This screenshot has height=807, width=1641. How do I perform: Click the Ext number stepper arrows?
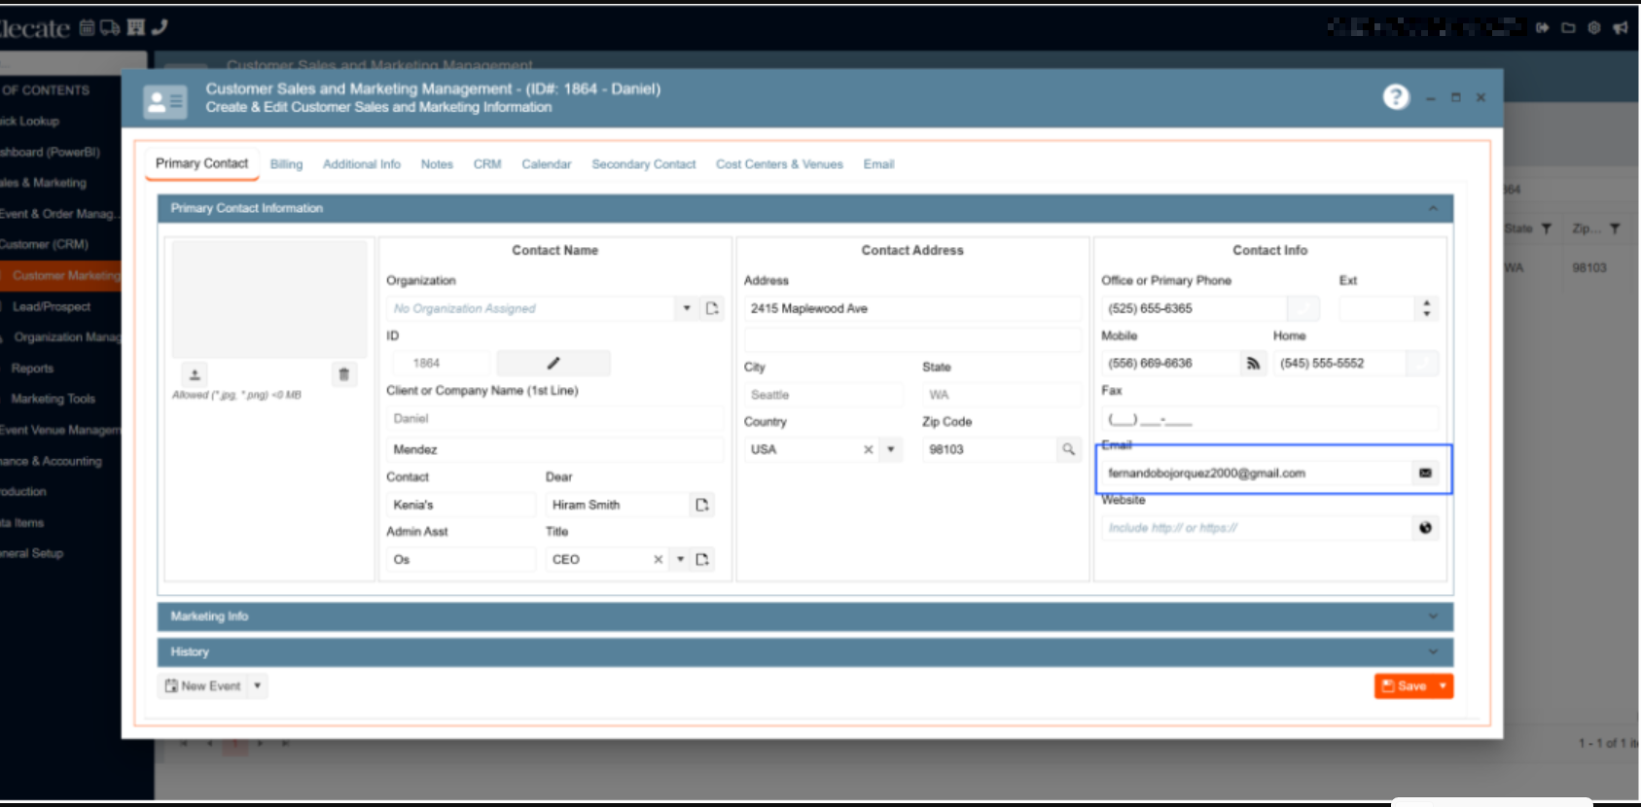[x=1426, y=308]
